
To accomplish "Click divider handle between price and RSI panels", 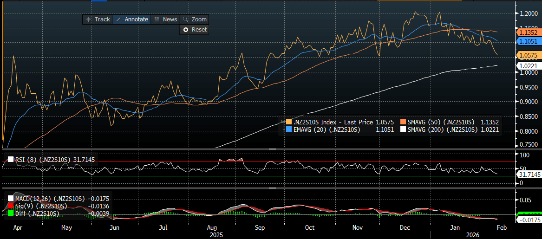I will point(271,149).
